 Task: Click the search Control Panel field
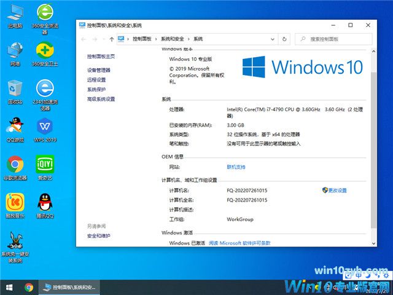[333, 39]
